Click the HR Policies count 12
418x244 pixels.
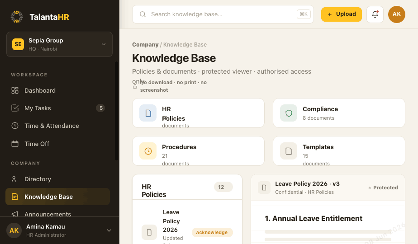pyautogui.click(x=223, y=187)
